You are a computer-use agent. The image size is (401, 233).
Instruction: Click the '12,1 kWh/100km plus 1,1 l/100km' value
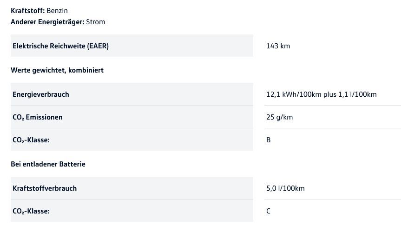(322, 94)
